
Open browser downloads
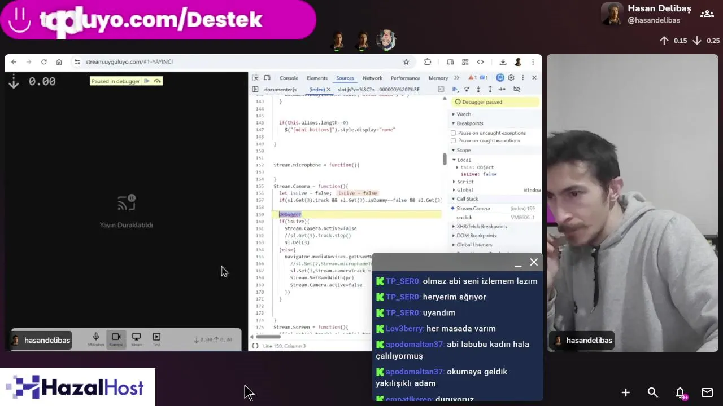click(503, 62)
